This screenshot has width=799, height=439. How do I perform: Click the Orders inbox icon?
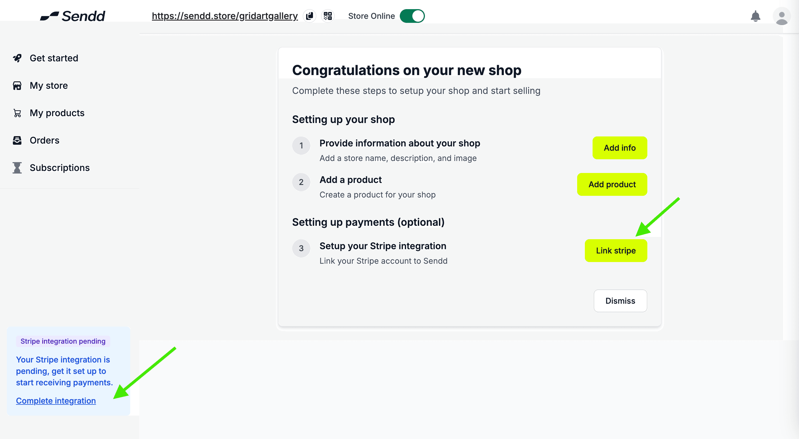pos(17,140)
